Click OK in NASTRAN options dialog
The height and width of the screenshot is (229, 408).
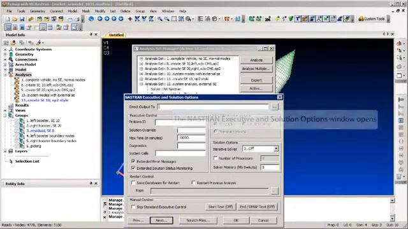(x=236, y=220)
